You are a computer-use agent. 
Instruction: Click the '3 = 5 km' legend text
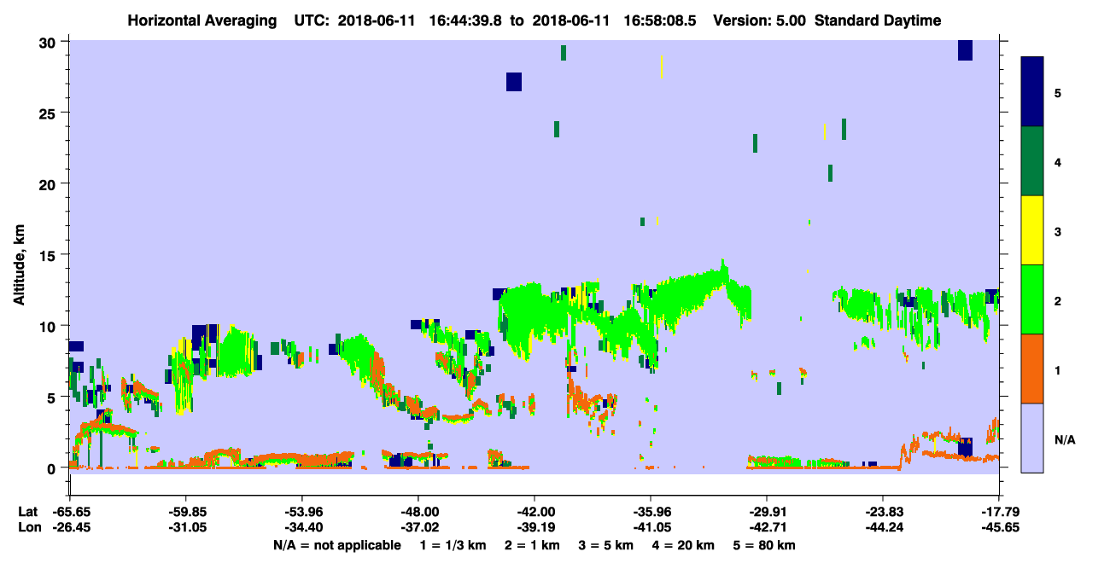606,545
